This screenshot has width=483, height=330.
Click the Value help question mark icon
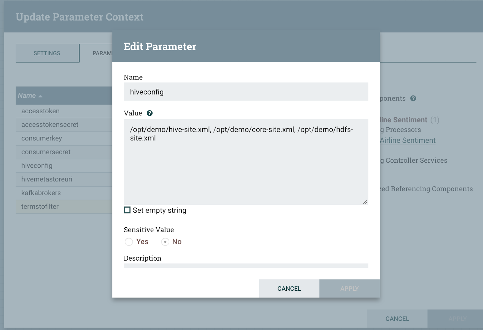(x=150, y=113)
